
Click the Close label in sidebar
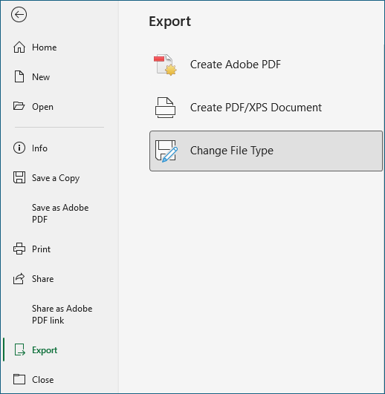point(42,380)
